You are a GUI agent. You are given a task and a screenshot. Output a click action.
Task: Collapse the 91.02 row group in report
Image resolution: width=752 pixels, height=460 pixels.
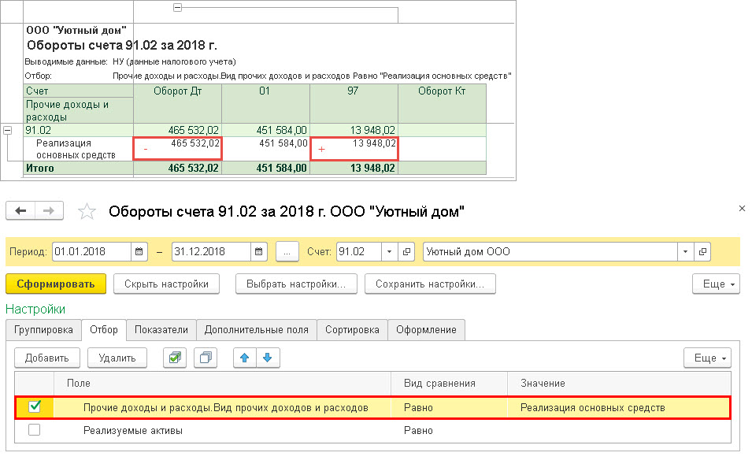(7, 130)
